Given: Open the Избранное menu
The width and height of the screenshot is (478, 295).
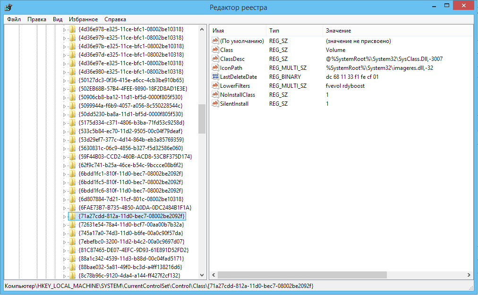Looking at the screenshot, I should pos(83,19).
